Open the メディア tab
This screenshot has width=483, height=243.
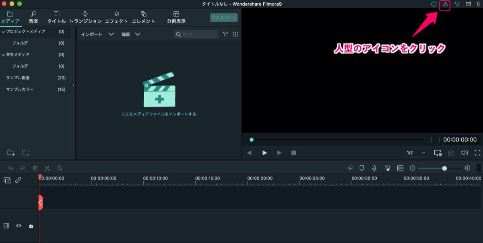10,17
